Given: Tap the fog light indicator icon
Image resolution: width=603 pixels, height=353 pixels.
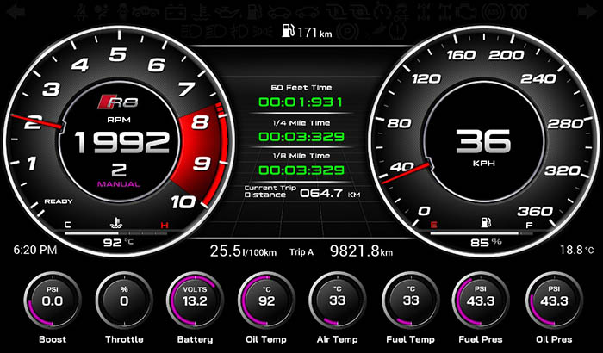Looking at the screenshot, I should (x=239, y=31).
